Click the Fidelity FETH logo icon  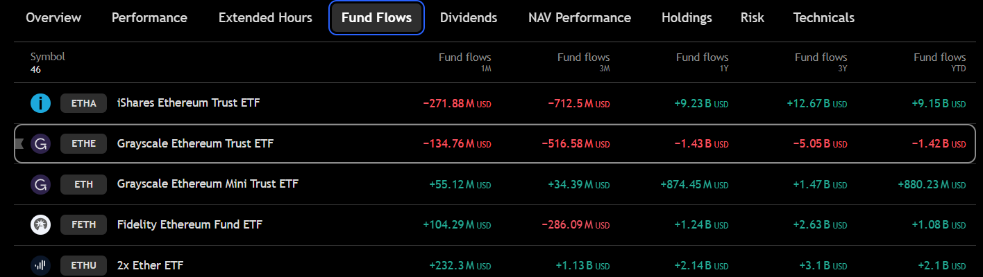tap(41, 224)
